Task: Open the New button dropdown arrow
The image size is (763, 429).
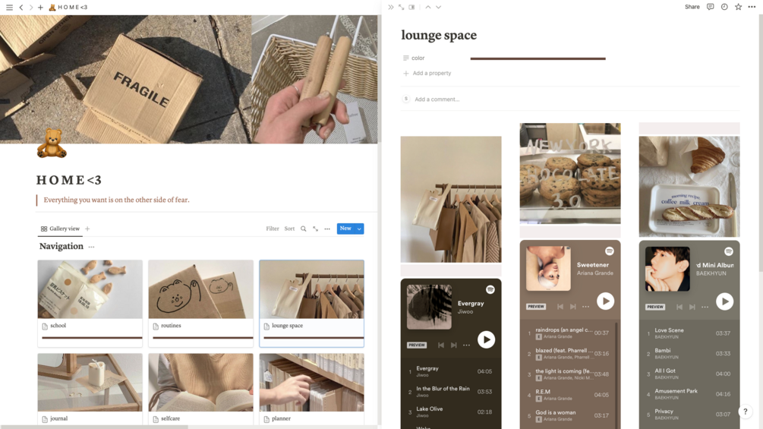Action: (x=360, y=229)
